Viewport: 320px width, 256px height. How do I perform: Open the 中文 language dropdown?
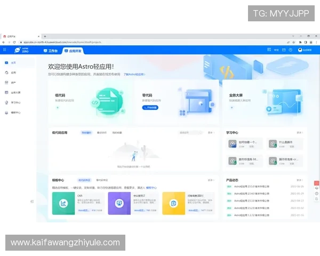[276, 50]
